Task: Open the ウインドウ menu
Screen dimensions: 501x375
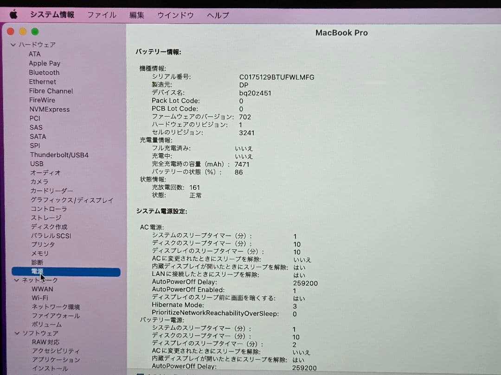Action: point(175,14)
